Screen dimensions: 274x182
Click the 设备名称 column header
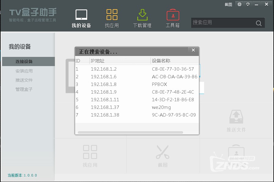point(175,61)
